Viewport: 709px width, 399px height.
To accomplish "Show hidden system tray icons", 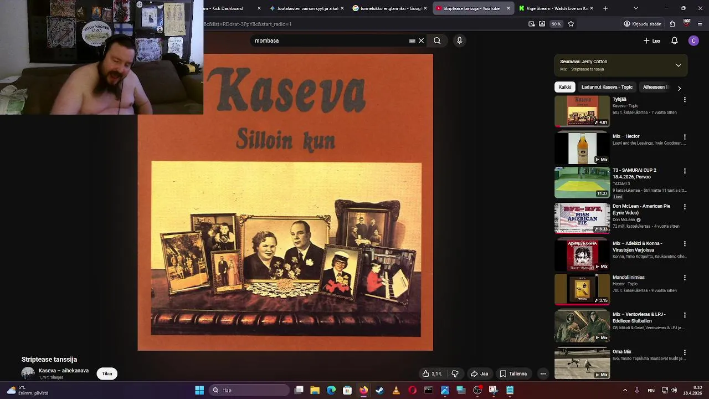I will point(625,390).
